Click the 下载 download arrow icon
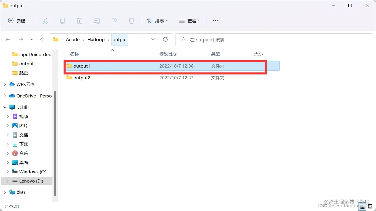The height and width of the screenshot is (211, 376). (x=15, y=144)
